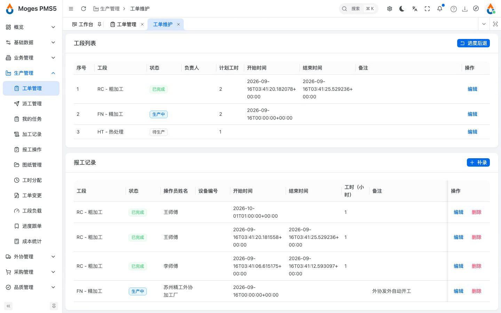Viewport: 501px width, 313px height.
Task: Expand the 概览 menu
Action: click(x=31, y=27)
